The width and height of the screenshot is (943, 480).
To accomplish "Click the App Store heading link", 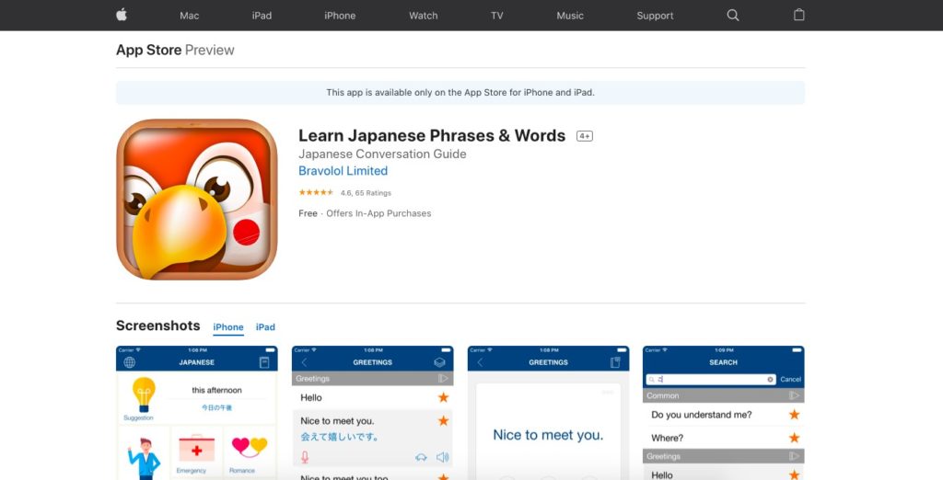I will pyautogui.click(x=148, y=50).
